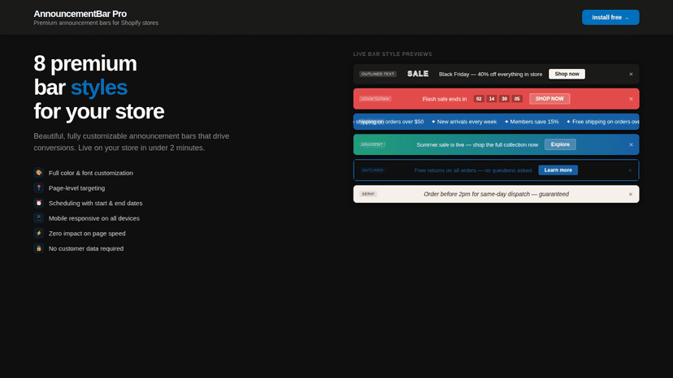This screenshot has width=673, height=378.
Task: Click the Install free button
Action: (x=610, y=18)
